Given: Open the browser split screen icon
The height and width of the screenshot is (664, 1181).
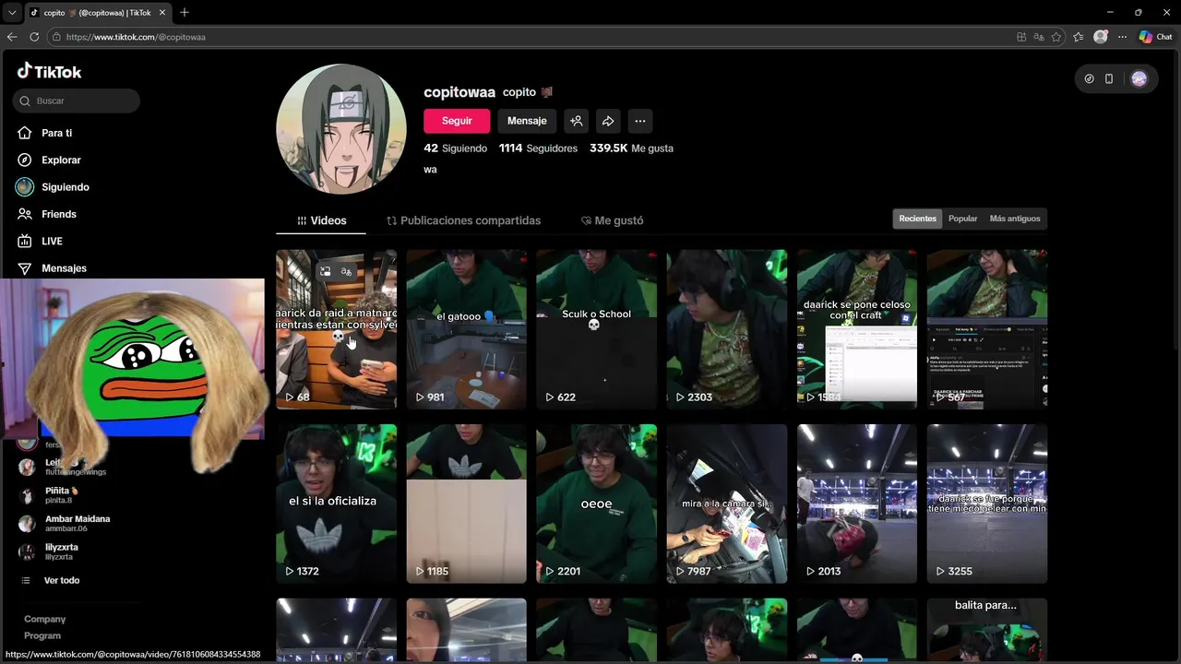Looking at the screenshot, I should click(x=1021, y=37).
